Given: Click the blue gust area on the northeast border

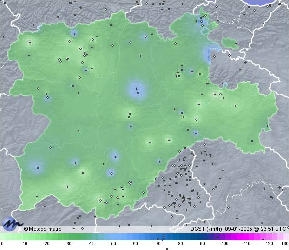Looking at the screenshot, I should tap(210, 53).
